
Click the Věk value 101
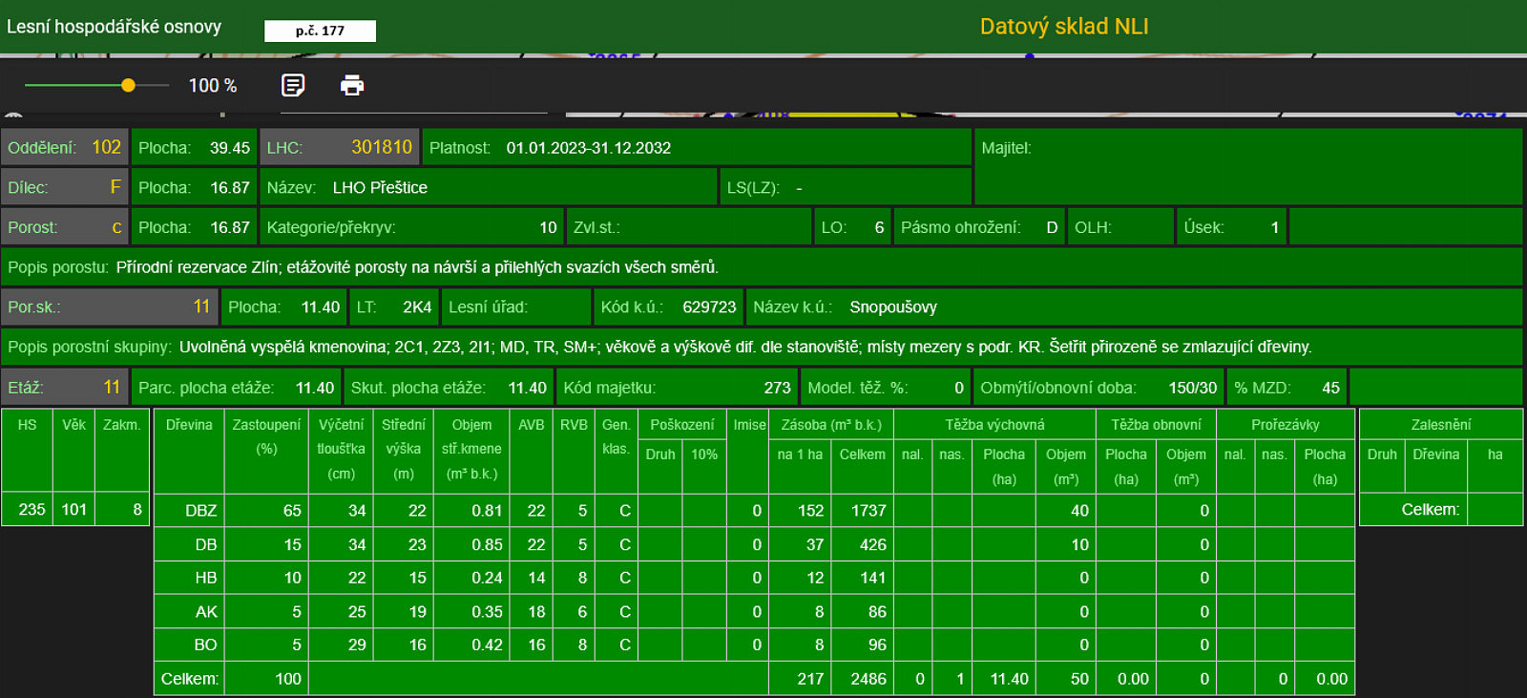[74, 510]
